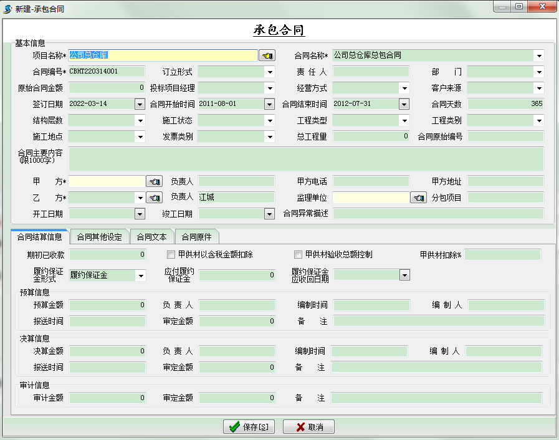Click lookup icon next to 监理单位 field
This screenshot has width=559, height=440.
point(418,198)
